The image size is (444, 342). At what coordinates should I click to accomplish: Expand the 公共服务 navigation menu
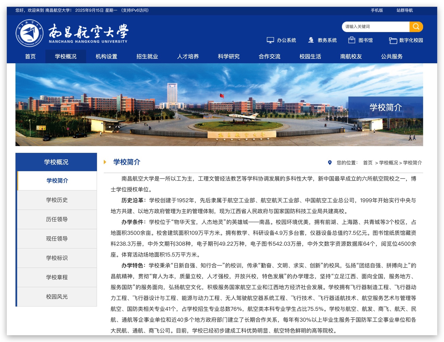[392, 56]
